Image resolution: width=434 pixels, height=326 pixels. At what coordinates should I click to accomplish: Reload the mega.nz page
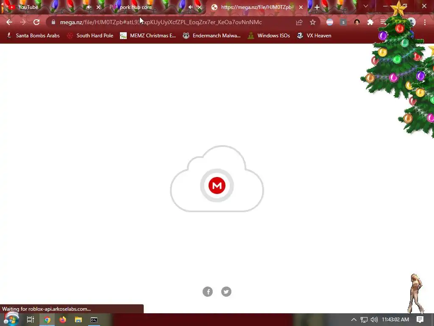click(x=36, y=22)
